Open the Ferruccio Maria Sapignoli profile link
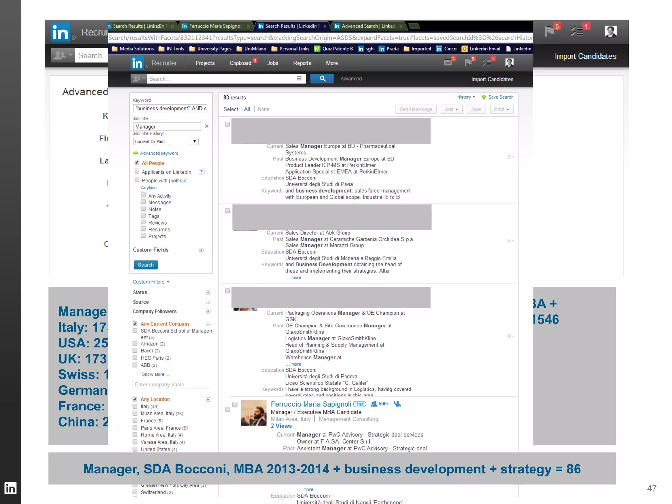Viewport: 672px width, 504px height. tap(310, 404)
